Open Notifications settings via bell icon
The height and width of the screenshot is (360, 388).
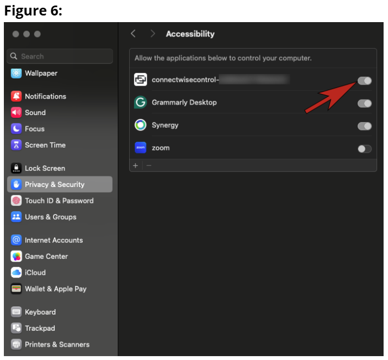tap(16, 96)
